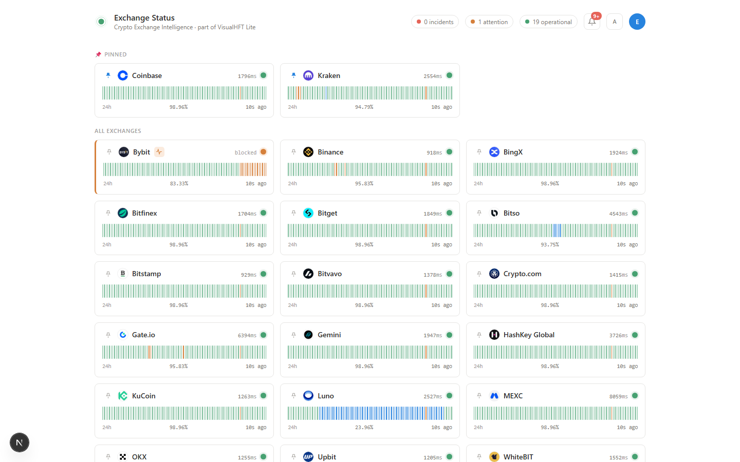Viewport: 740px width, 462px height.
Task: Click the MEXC logo icon
Action: (494, 396)
